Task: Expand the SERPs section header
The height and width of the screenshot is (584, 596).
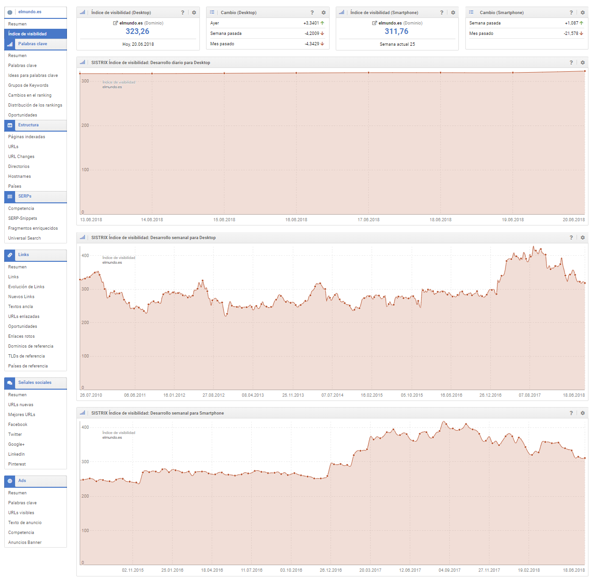Action: [25, 196]
